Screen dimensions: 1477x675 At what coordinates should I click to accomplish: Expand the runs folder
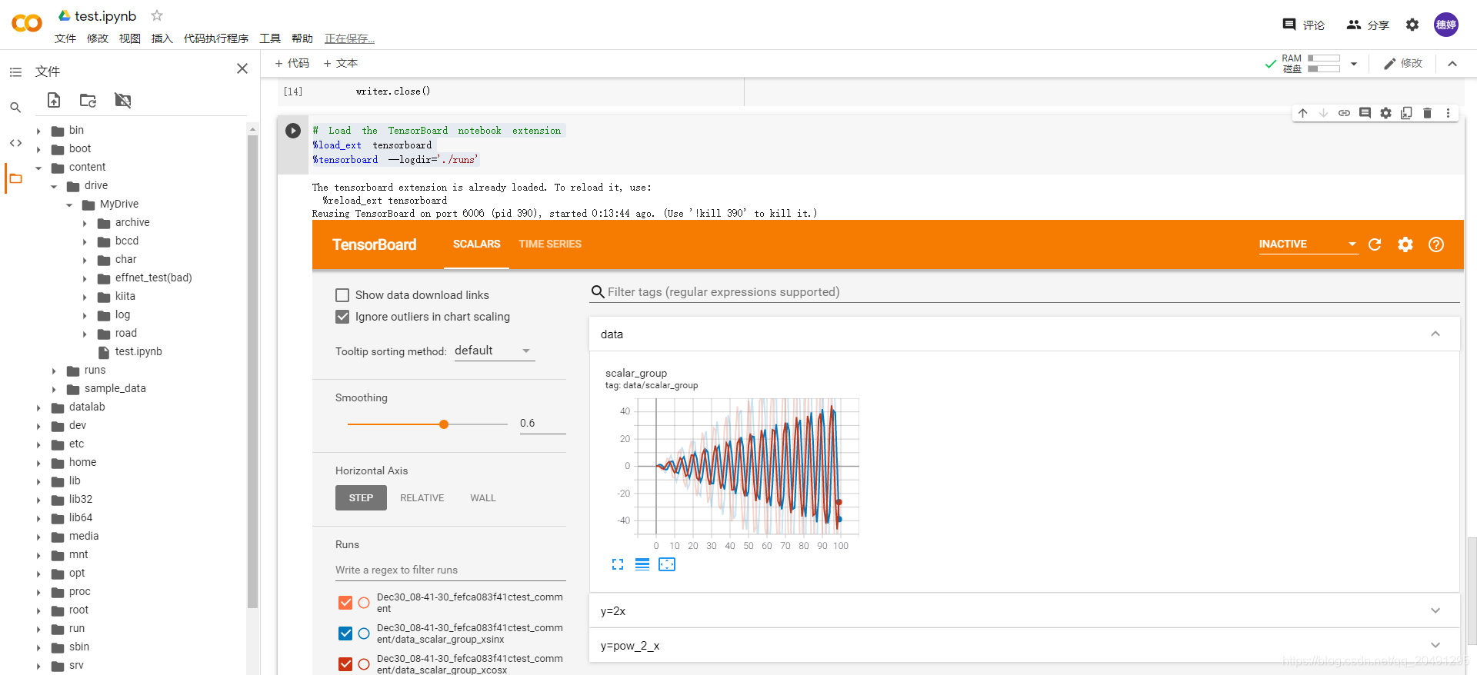pos(54,371)
